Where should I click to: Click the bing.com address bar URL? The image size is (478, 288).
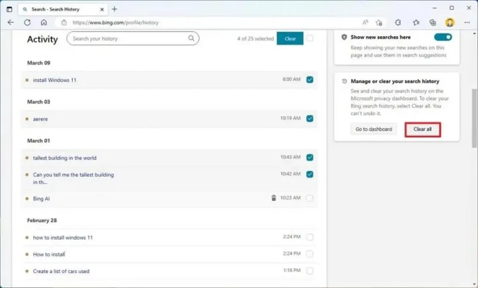(115, 23)
